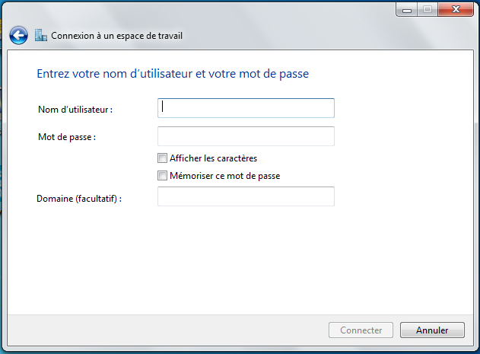Click the maximize window button

coord(426,10)
